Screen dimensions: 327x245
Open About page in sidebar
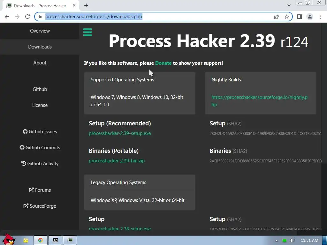40,63
